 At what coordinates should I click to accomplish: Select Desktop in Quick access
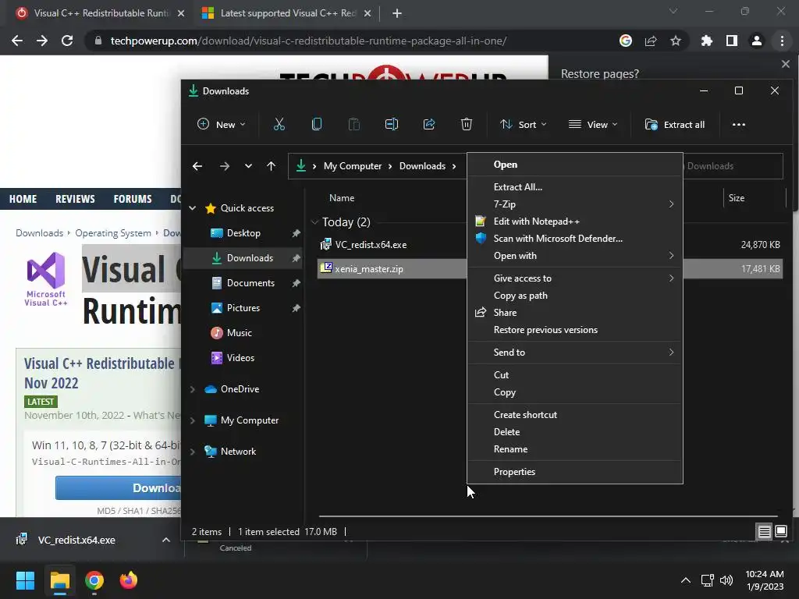point(243,232)
